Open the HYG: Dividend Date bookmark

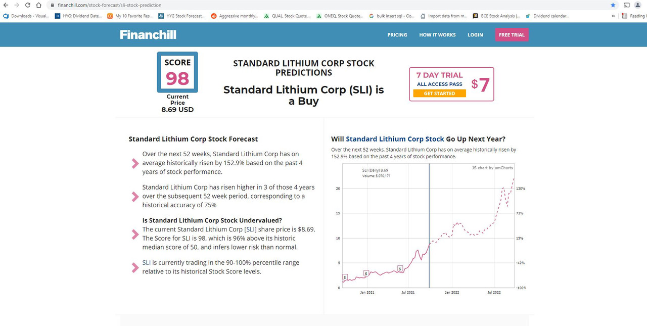[x=78, y=16]
